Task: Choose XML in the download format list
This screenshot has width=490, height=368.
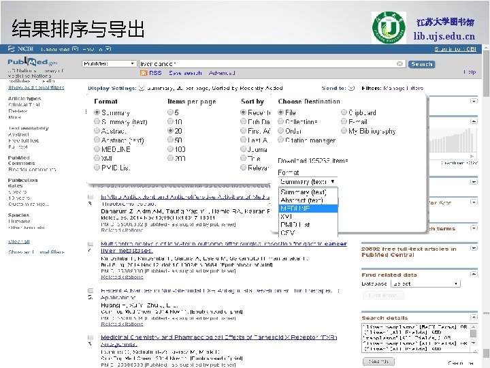Action: (308, 217)
